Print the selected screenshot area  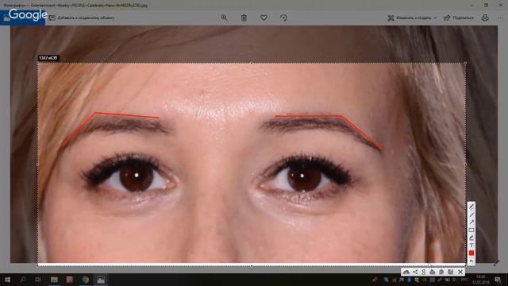click(x=433, y=272)
